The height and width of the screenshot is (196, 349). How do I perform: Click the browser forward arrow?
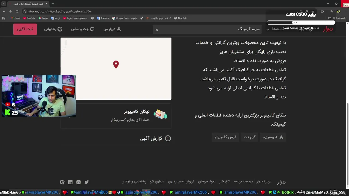click(10, 11)
